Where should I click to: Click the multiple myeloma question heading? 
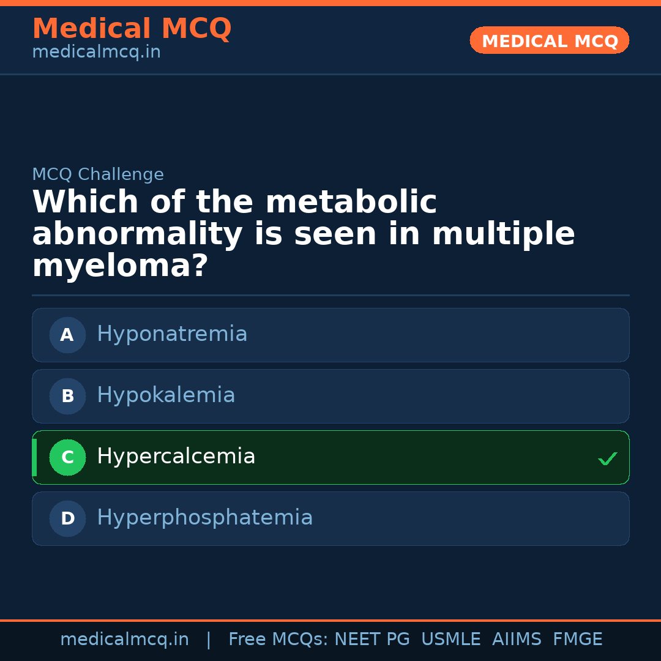coord(304,234)
